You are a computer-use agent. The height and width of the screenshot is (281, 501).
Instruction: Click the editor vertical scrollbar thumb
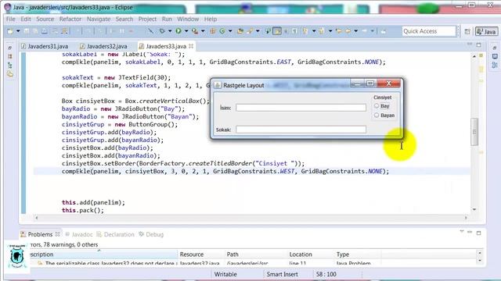474,132
